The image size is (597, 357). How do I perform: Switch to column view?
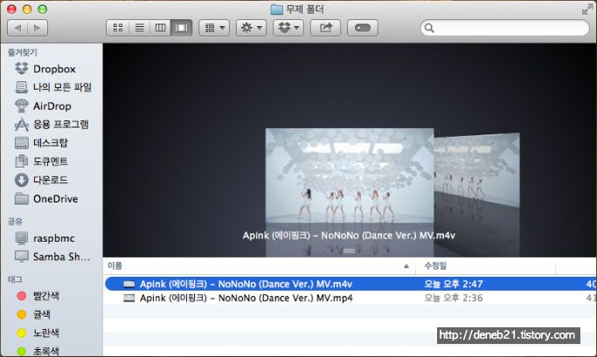[x=160, y=28]
